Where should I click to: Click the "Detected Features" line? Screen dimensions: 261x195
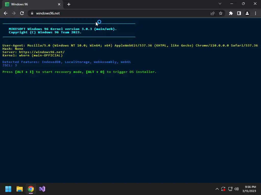point(67,62)
